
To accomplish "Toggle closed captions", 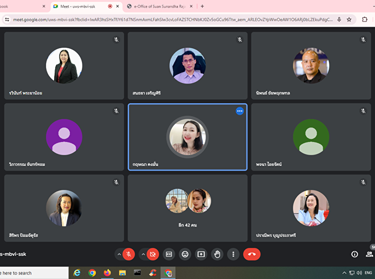I will (169, 254).
